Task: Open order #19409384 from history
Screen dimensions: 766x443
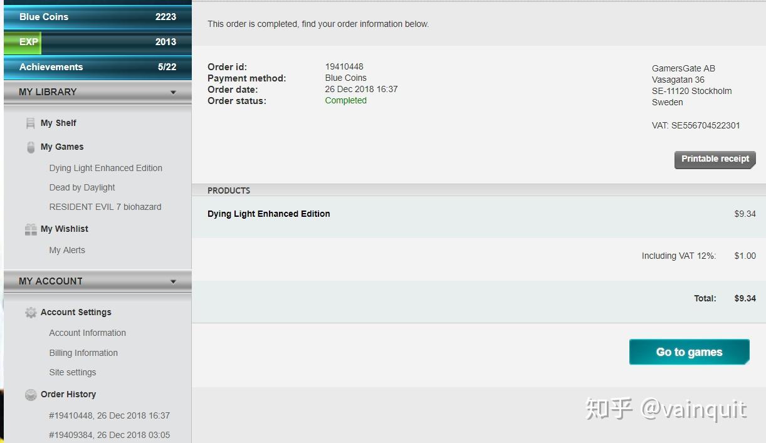Action: 110,435
